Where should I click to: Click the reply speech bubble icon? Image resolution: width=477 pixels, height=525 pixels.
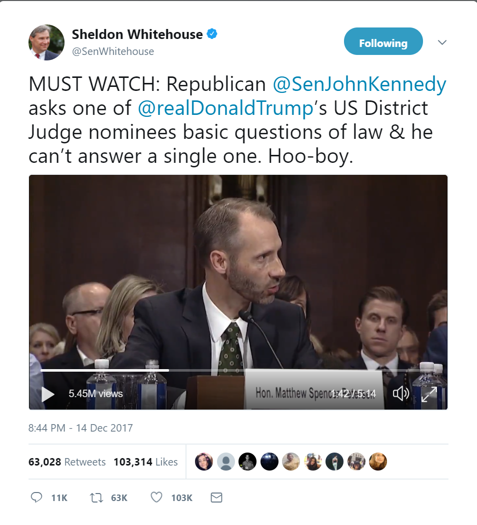click(x=36, y=498)
